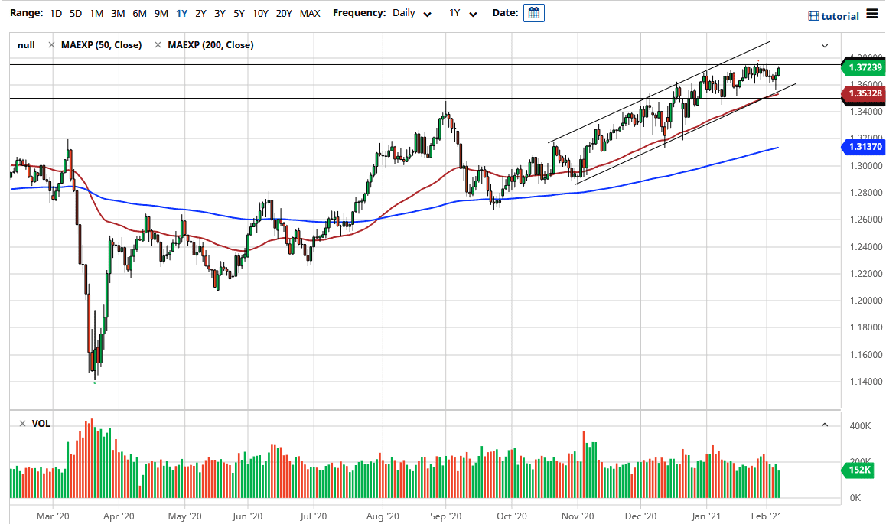Click the green 152K volume tag
This screenshot has width=886, height=524.
tap(857, 470)
